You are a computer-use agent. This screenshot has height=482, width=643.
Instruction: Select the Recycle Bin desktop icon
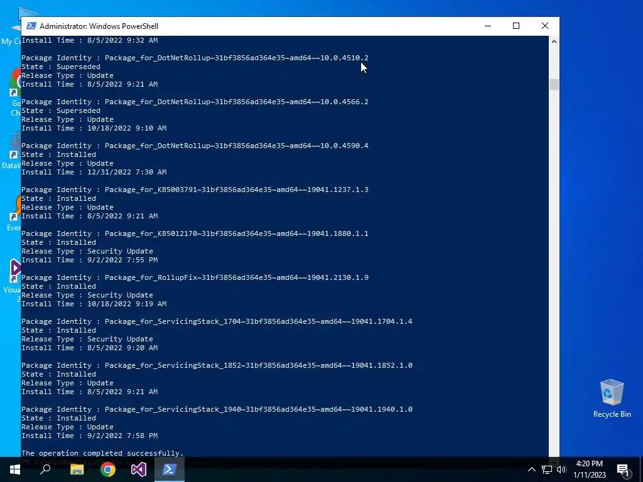click(612, 399)
